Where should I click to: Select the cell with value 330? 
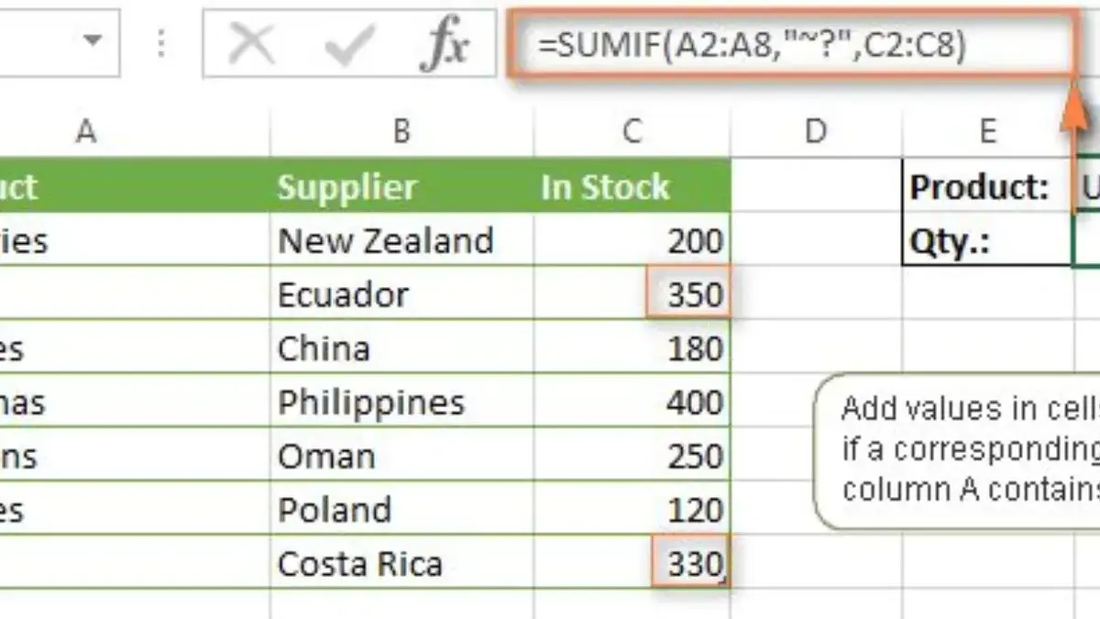632,562
